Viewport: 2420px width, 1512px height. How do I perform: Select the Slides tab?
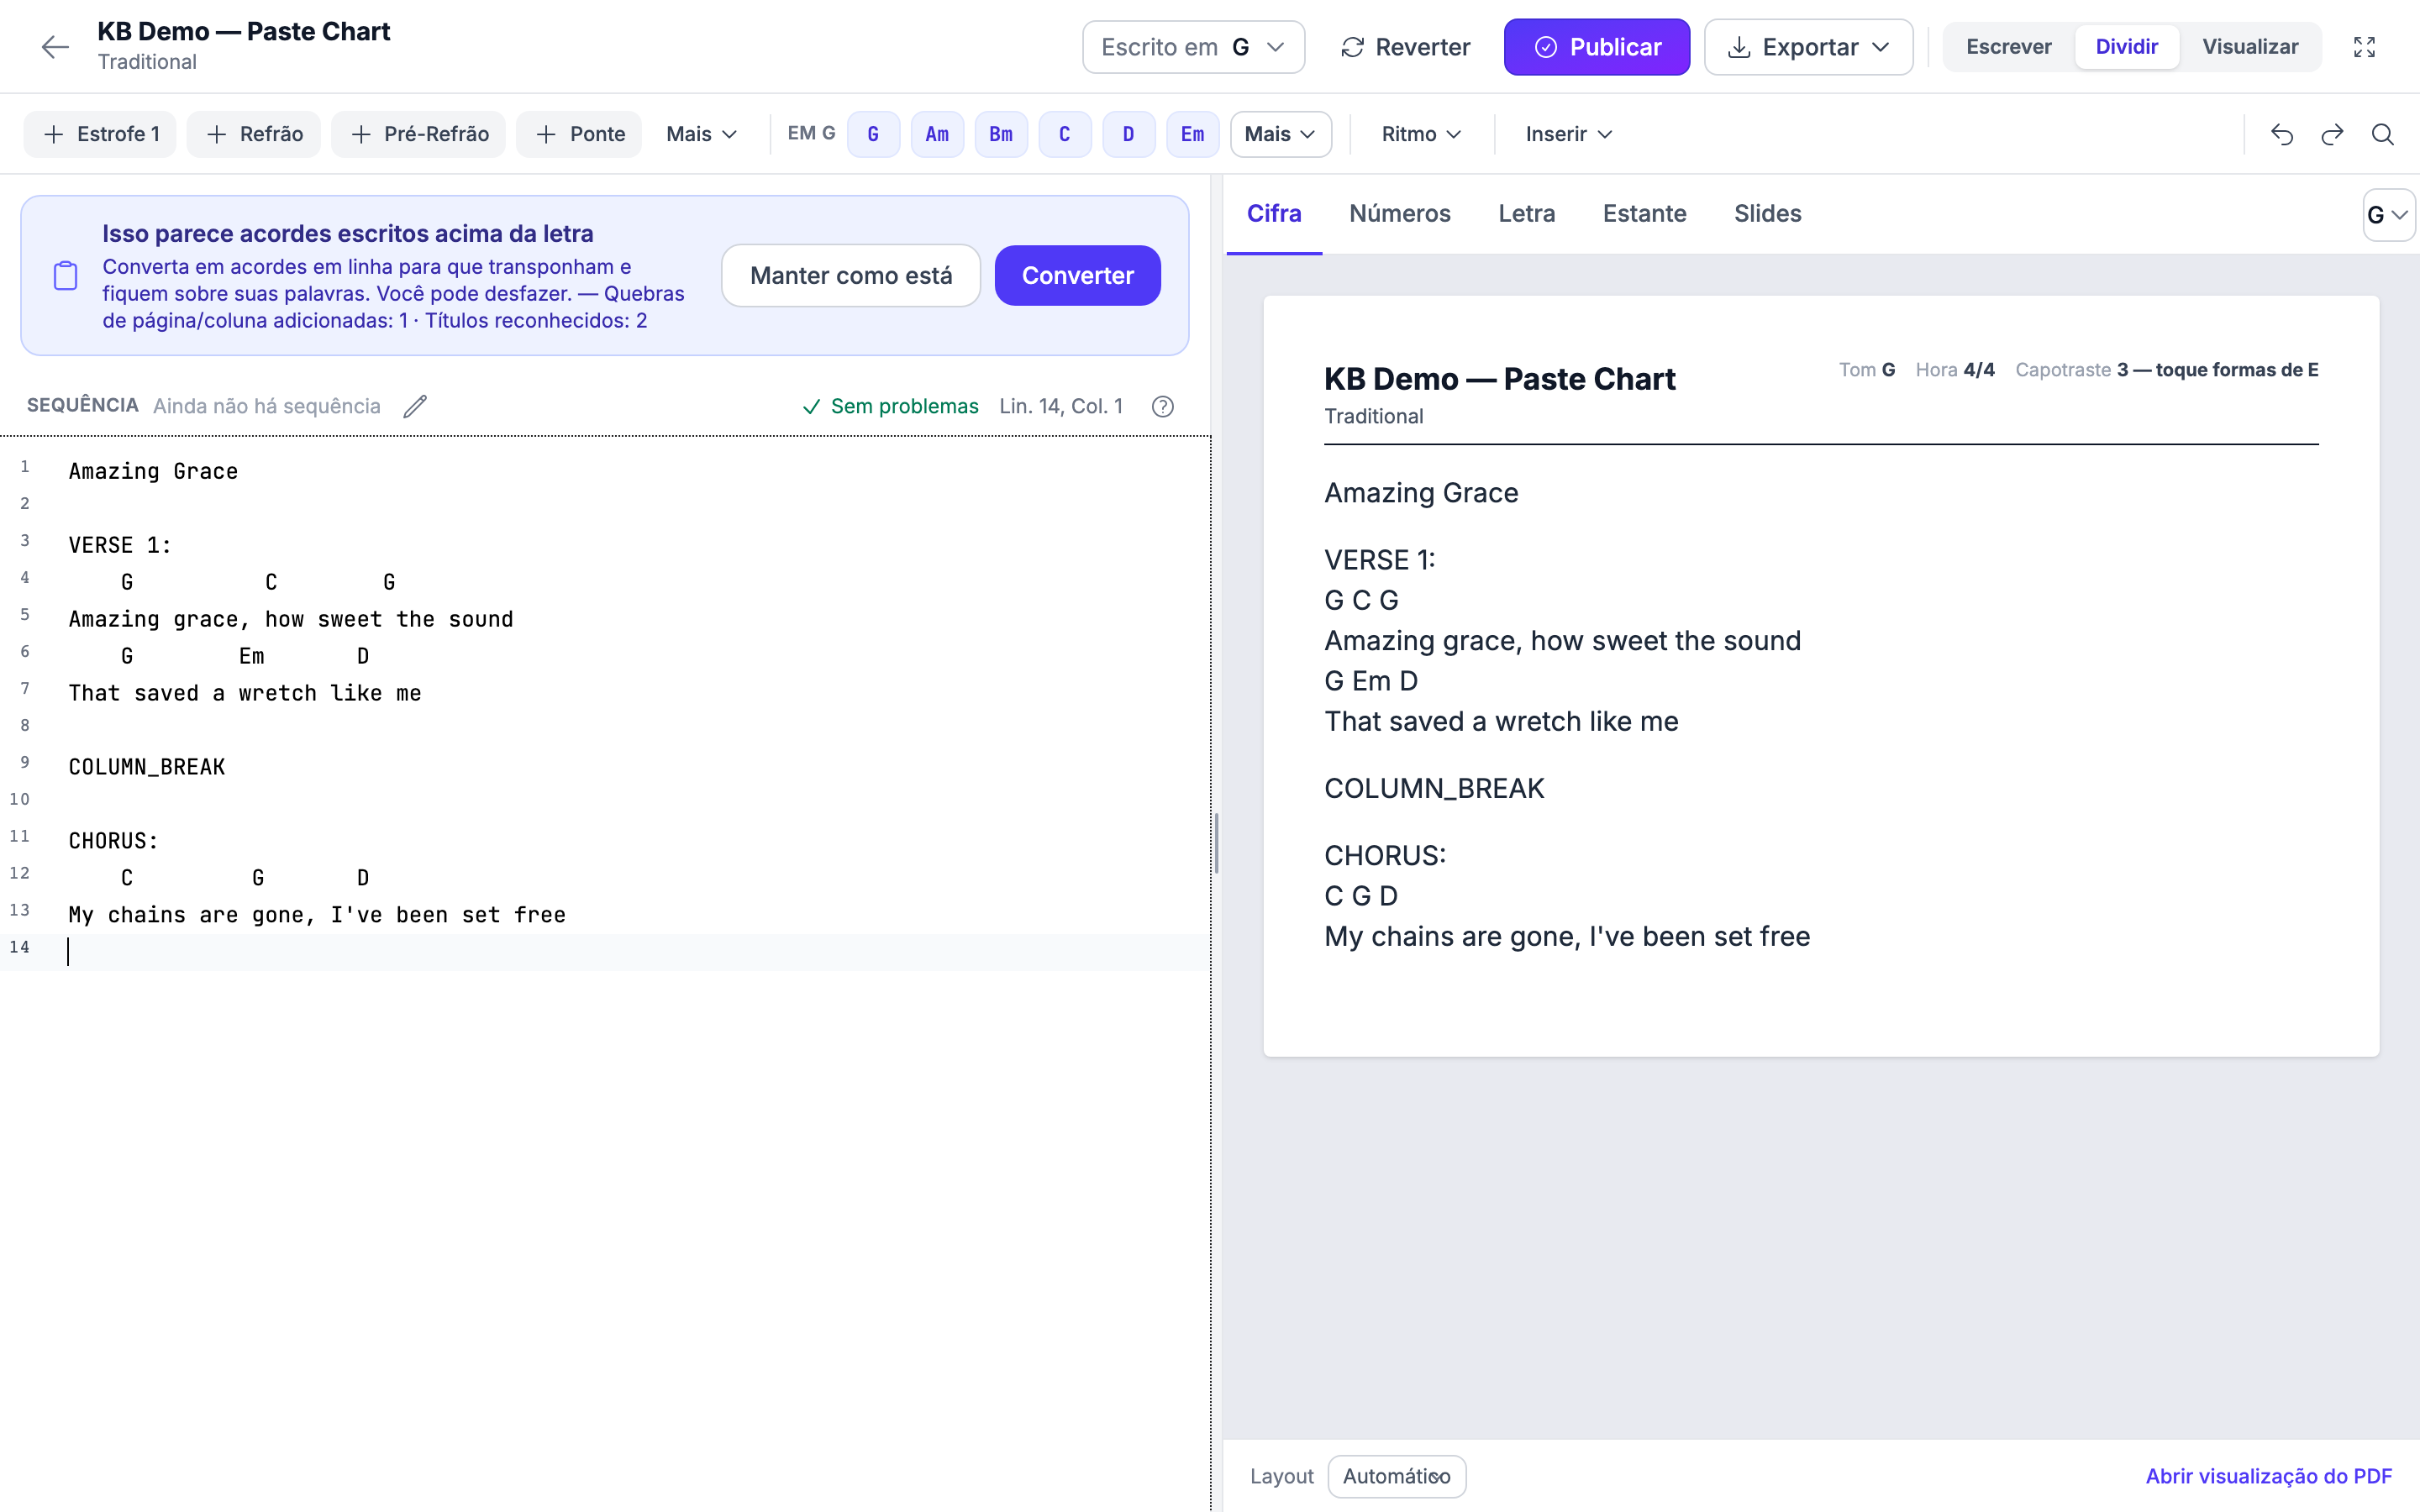(1767, 213)
